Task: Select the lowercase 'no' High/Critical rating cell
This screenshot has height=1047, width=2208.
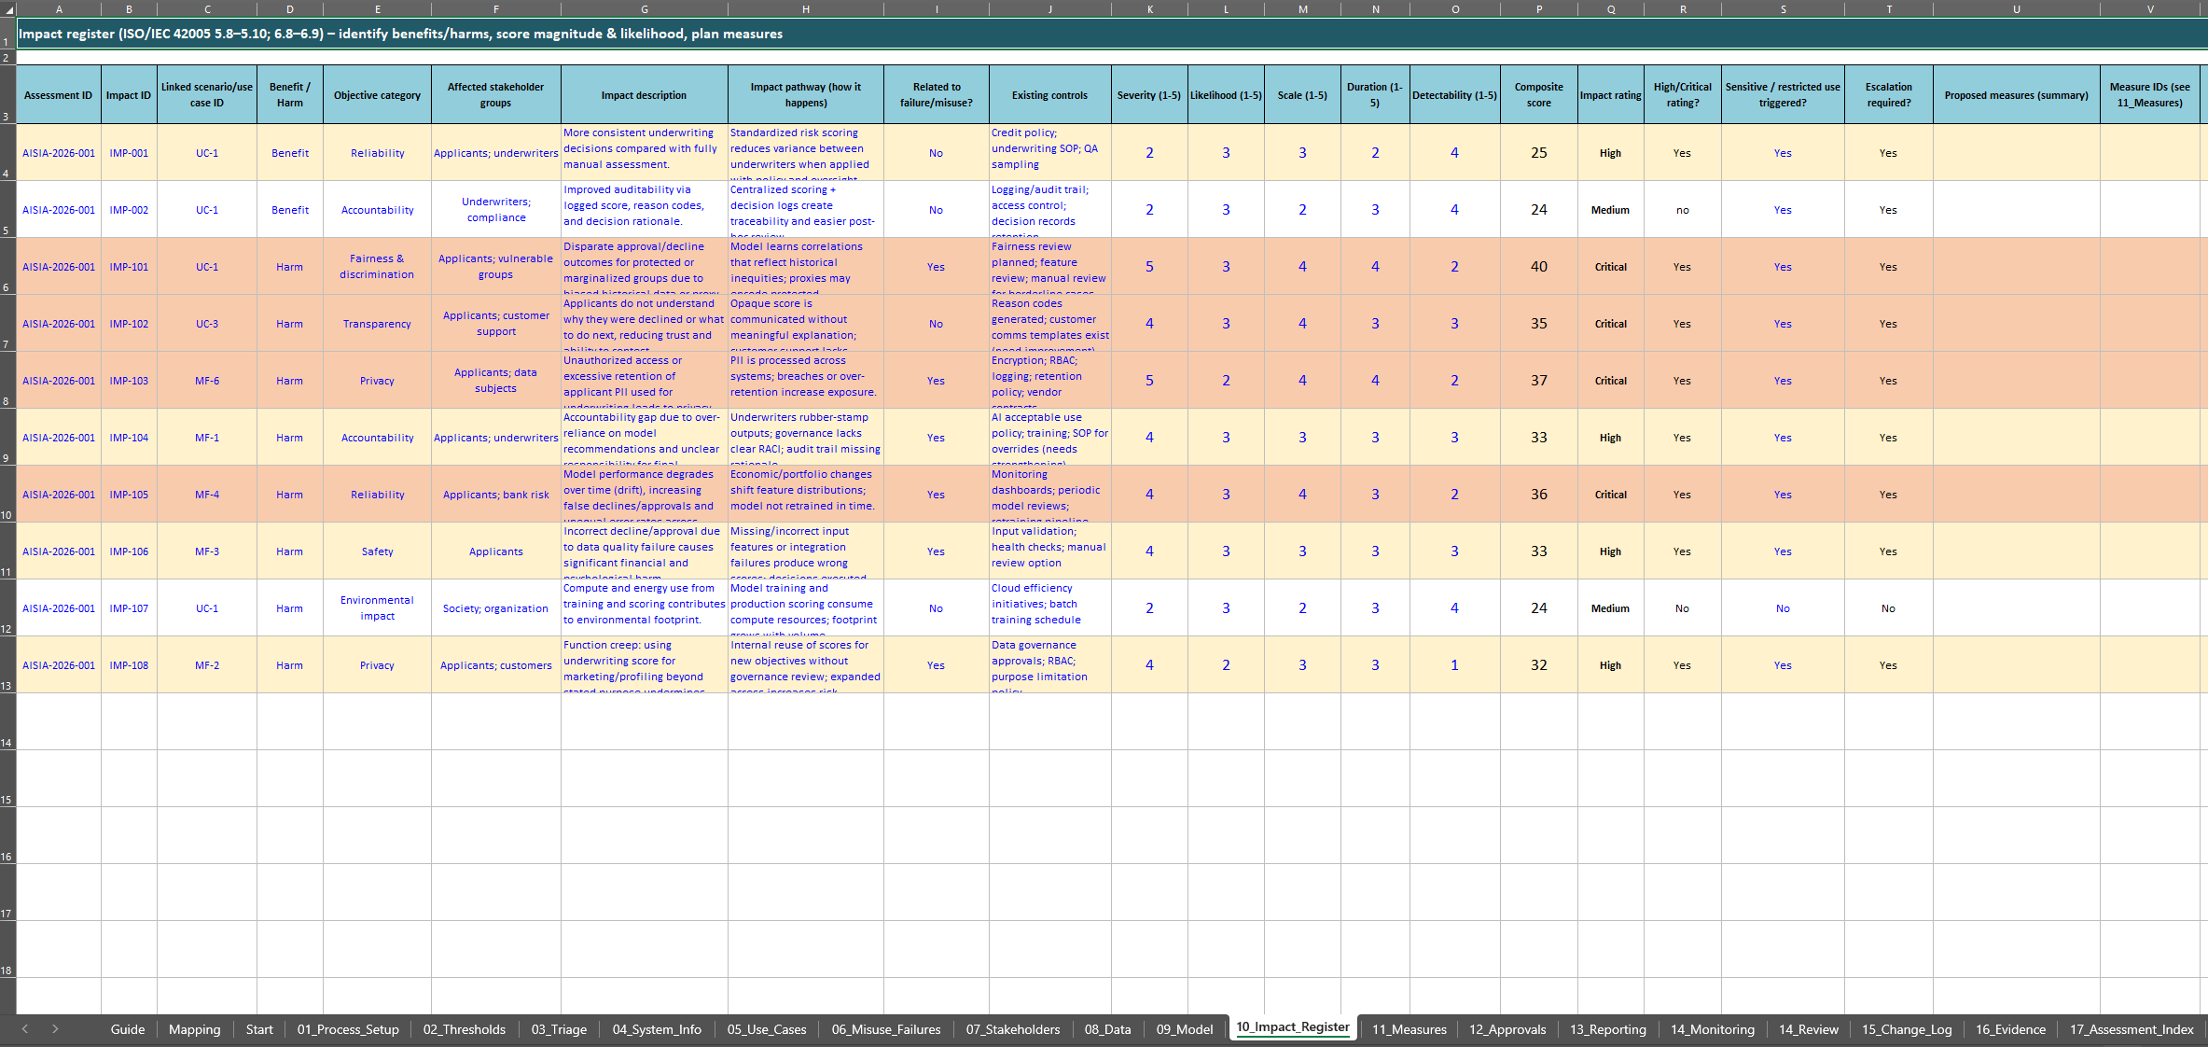Action: pos(1682,210)
